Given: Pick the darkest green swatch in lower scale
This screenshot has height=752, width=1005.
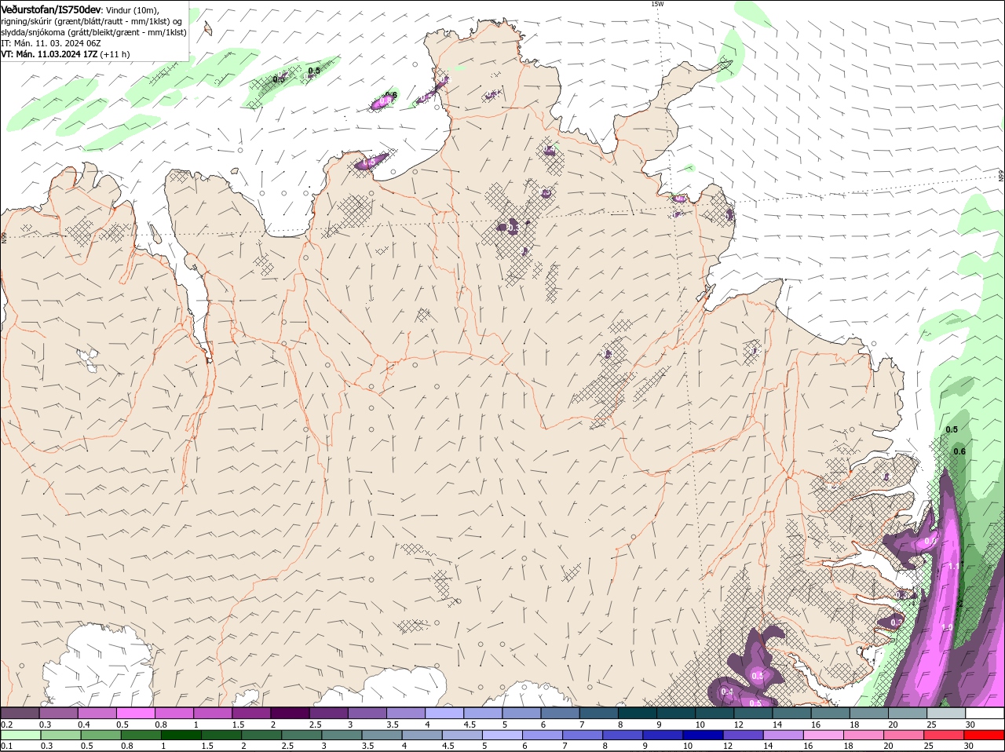Looking at the screenshot, I should point(181,735).
